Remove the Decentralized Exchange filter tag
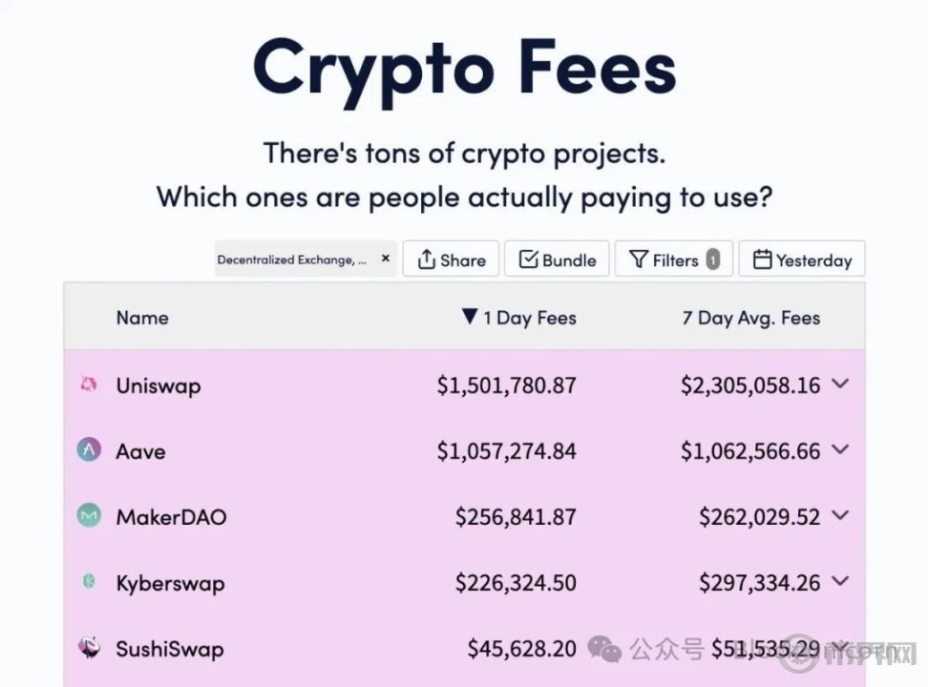Screen dimensions: 928x687 (x=386, y=259)
